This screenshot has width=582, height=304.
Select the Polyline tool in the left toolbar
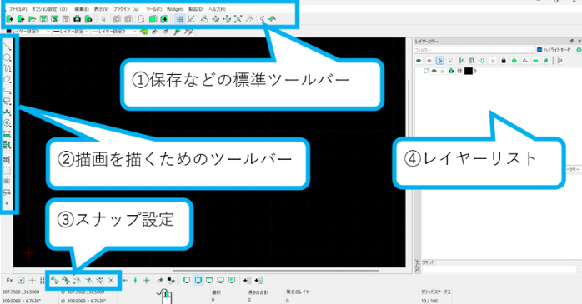[x=7, y=91]
